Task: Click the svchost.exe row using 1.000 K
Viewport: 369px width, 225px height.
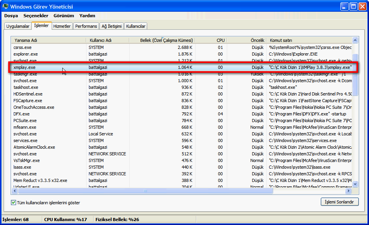Action: tap(182, 81)
